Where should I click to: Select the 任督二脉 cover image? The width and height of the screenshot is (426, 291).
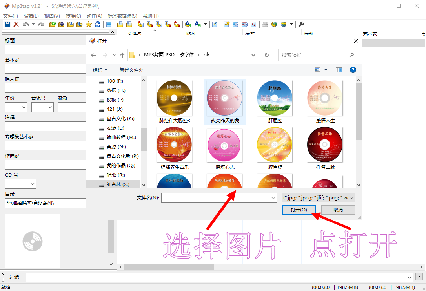(x=325, y=148)
